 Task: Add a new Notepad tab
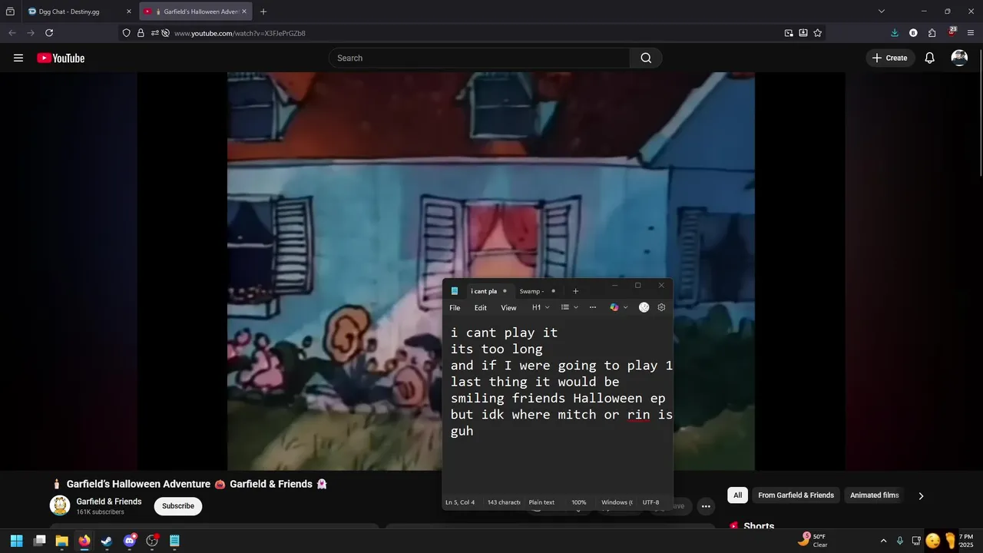click(575, 291)
